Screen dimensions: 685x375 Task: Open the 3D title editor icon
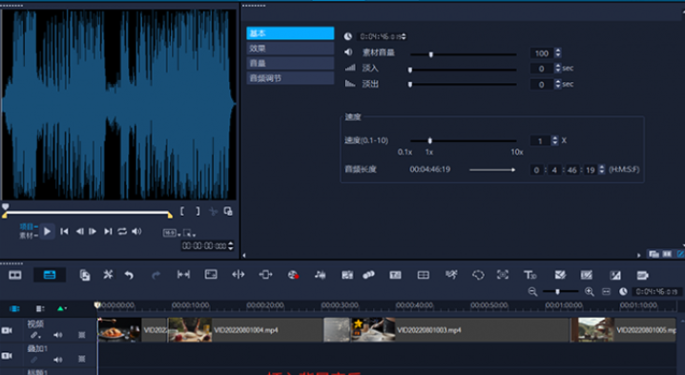pos(529,275)
